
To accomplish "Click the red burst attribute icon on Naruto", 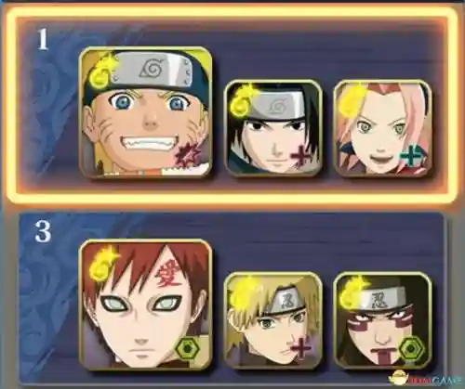I will [187, 154].
